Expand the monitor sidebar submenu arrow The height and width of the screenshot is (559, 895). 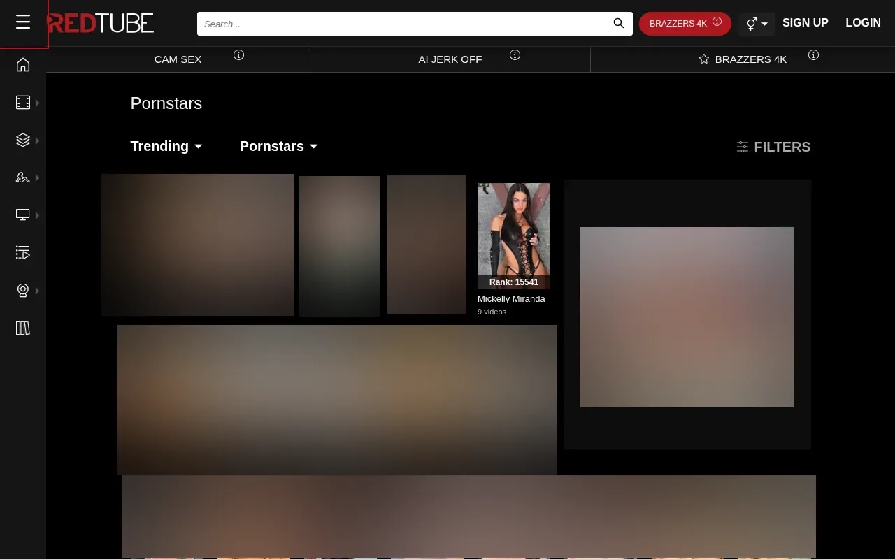pos(37,215)
